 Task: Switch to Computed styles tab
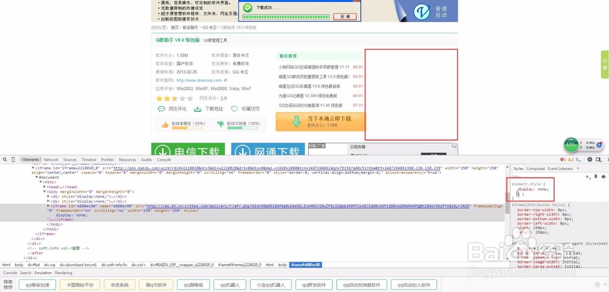535,169
